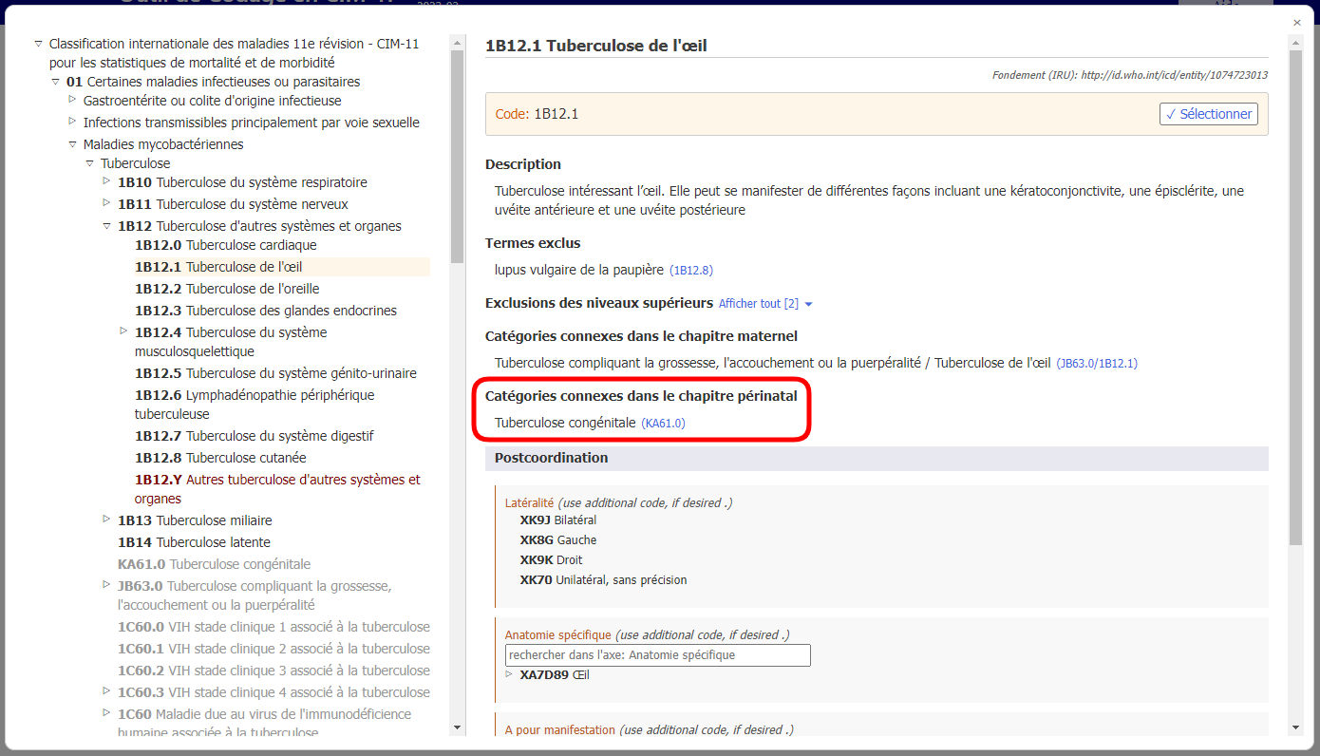Viewport: 1320px width, 756px height.
Task: Select 1C60.2 VIH stade clinique 3
Action: (273, 671)
